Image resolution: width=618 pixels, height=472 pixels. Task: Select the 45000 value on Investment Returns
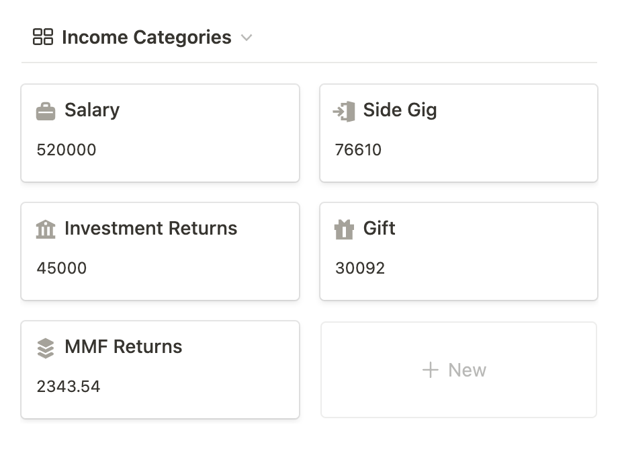(x=62, y=268)
